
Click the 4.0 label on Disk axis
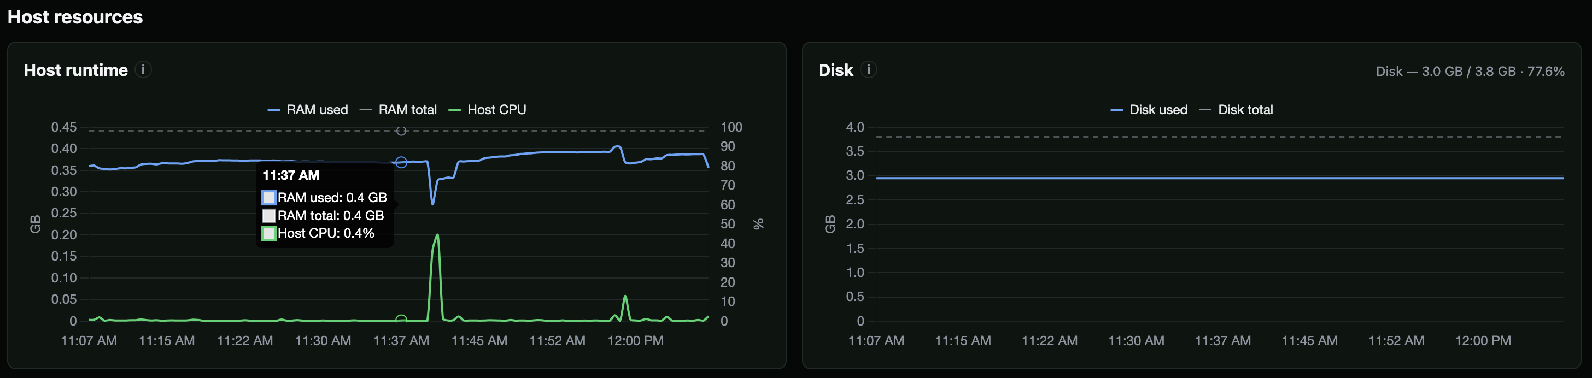click(854, 127)
